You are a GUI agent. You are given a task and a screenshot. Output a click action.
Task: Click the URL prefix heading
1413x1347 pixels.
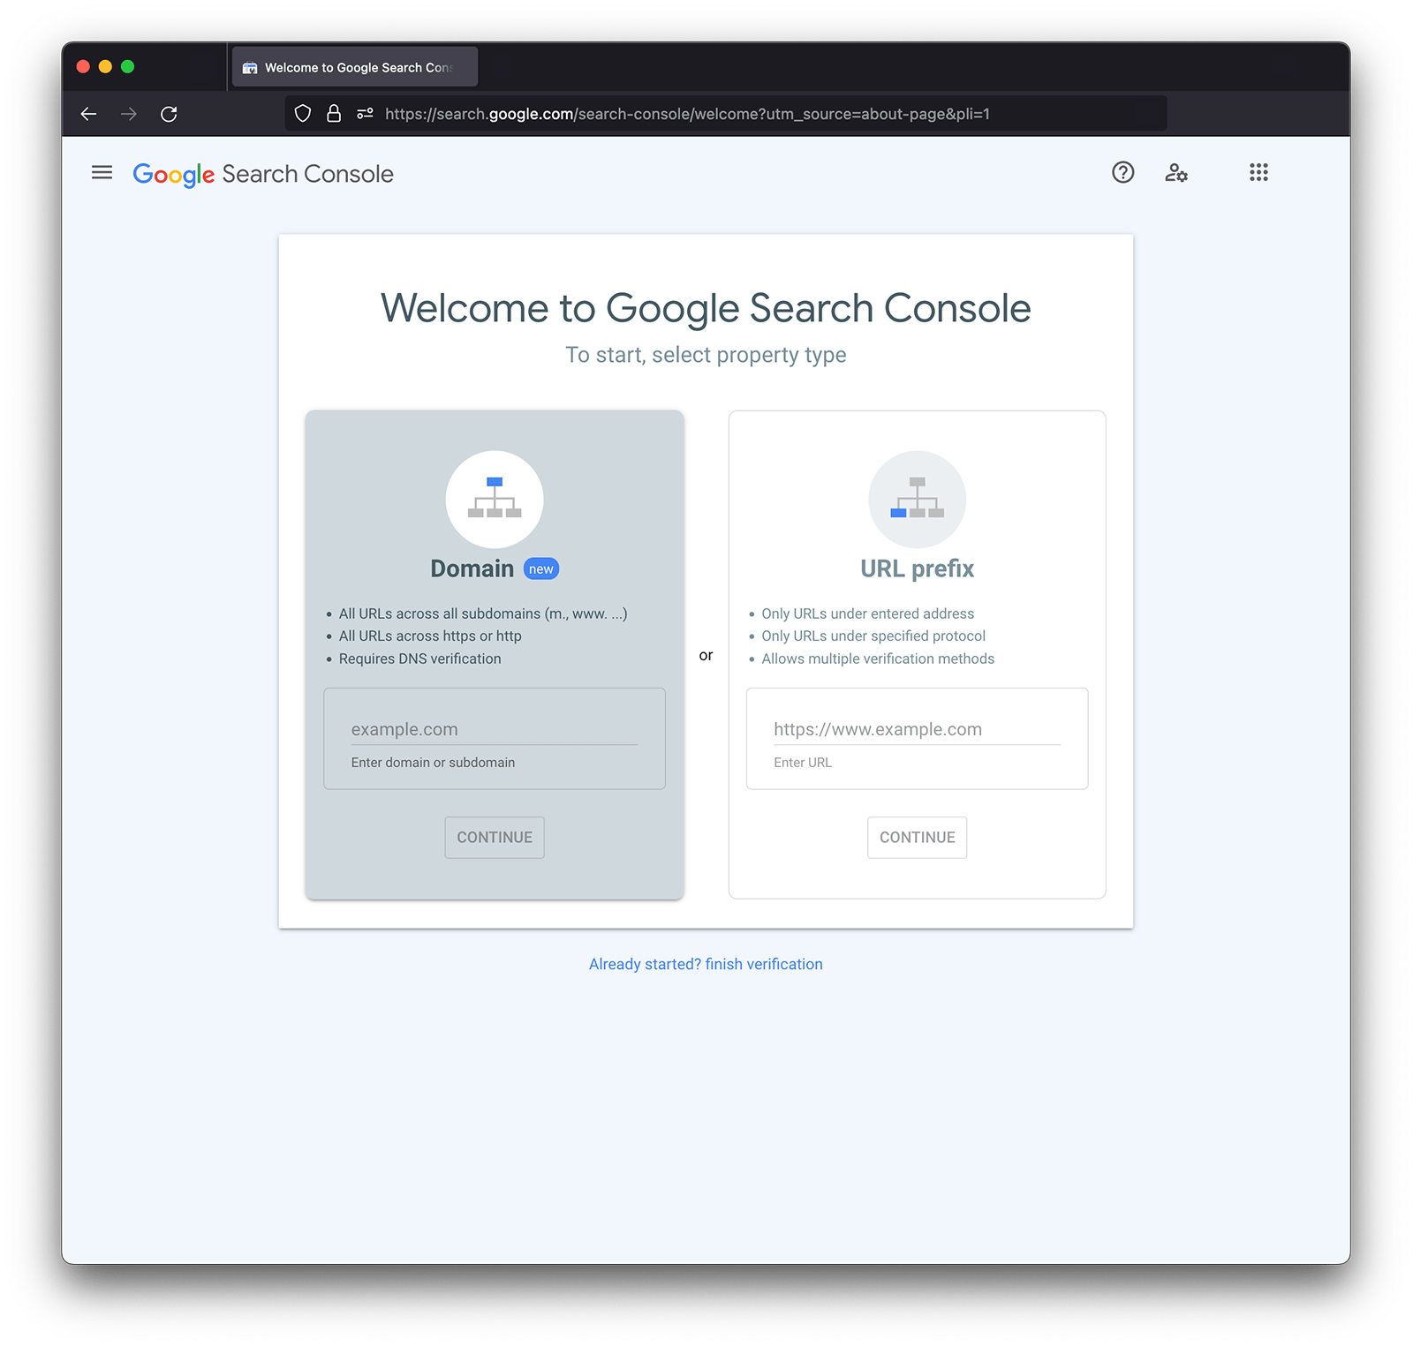pos(918,569)
